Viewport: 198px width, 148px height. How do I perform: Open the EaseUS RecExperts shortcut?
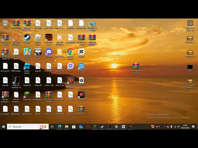point(71,82)
